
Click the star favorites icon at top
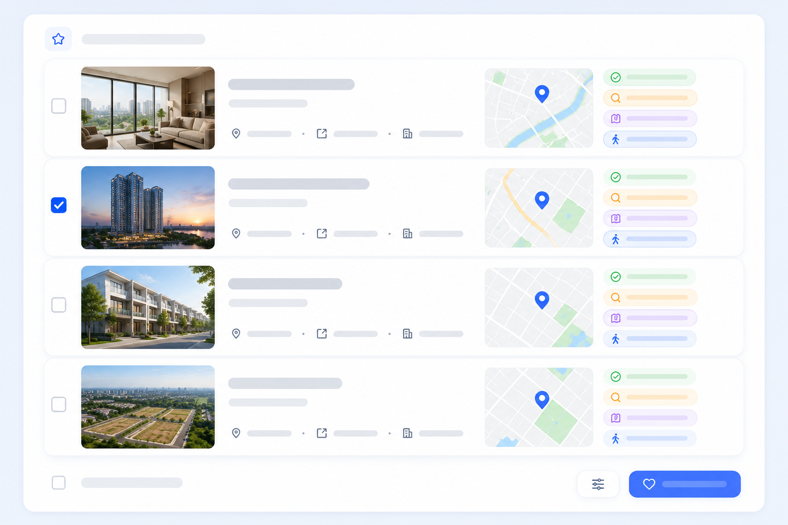(x=58, y=39)
